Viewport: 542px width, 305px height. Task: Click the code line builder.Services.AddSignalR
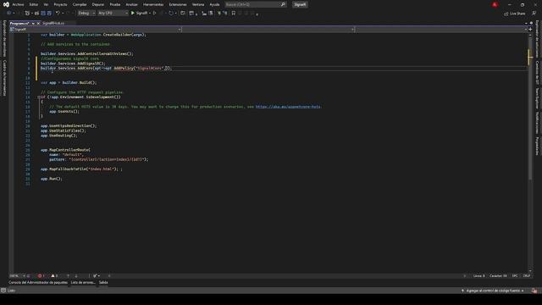73,64
